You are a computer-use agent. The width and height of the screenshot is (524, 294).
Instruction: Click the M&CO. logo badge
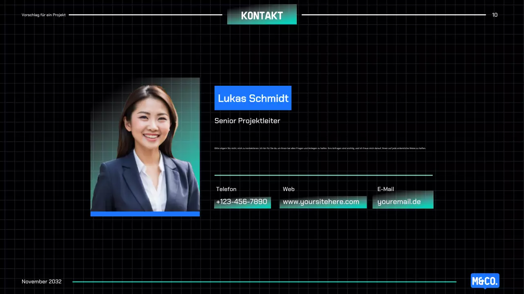[x=485, y=281]
